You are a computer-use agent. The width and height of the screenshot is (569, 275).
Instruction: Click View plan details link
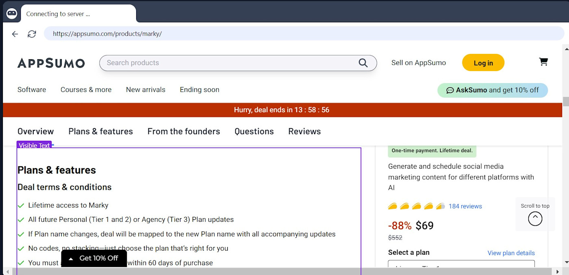(511, 253)
